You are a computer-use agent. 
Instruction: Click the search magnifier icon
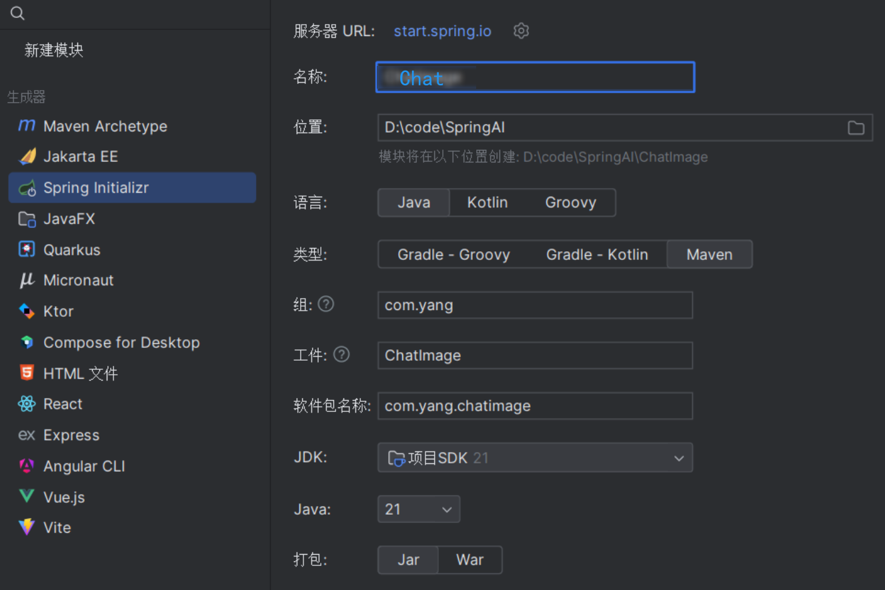18,13
